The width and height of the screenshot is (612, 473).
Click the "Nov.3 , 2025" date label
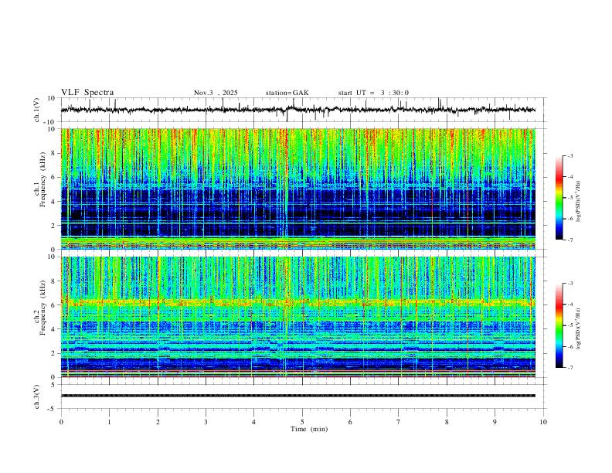(x=216, y=93)
